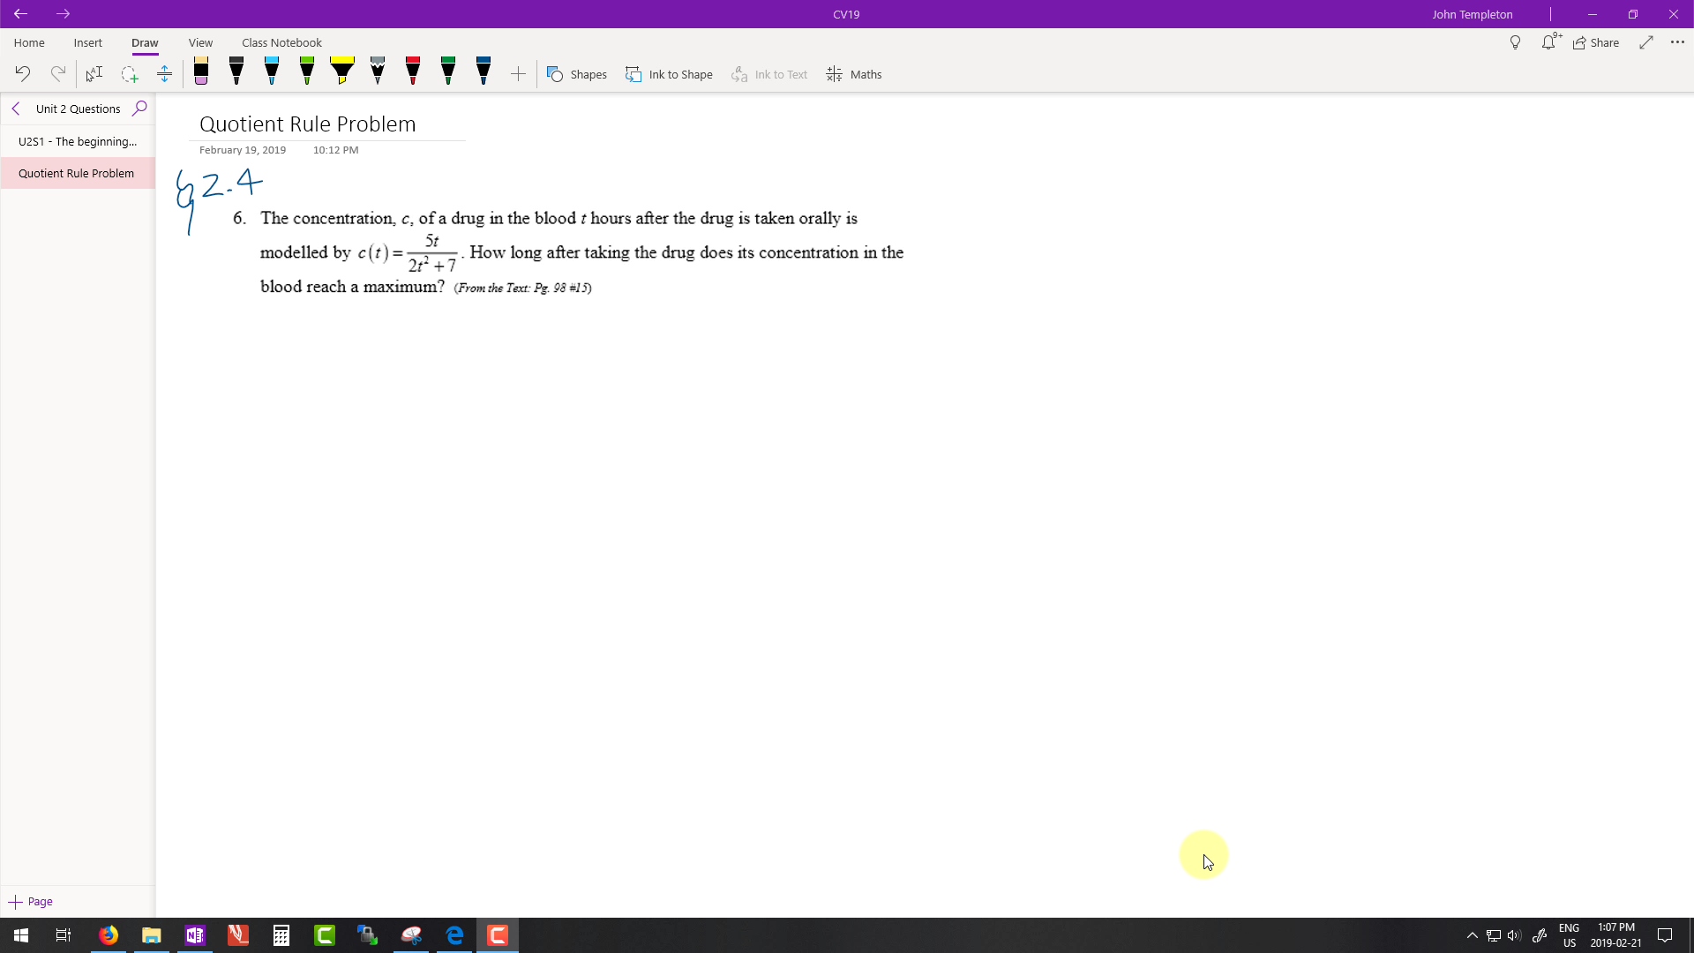Add a new pen with plus icon
1694x953 pixels.
tap(518, 74)
